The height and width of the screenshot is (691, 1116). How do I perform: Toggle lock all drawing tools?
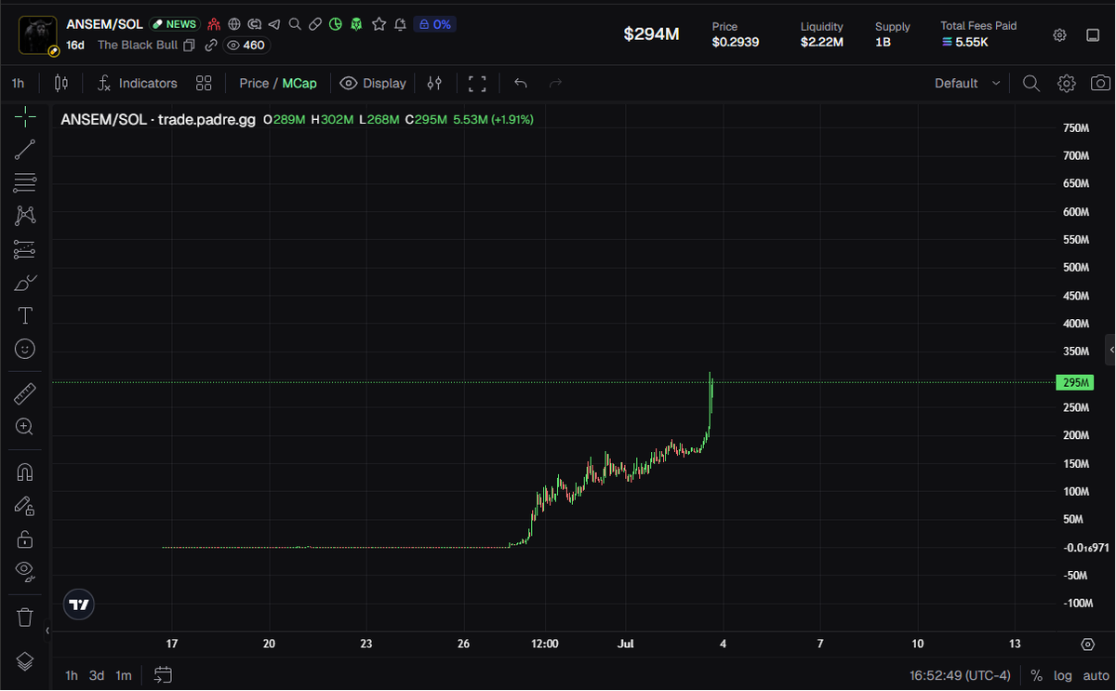pyautogui.click(x=25, y=539)
